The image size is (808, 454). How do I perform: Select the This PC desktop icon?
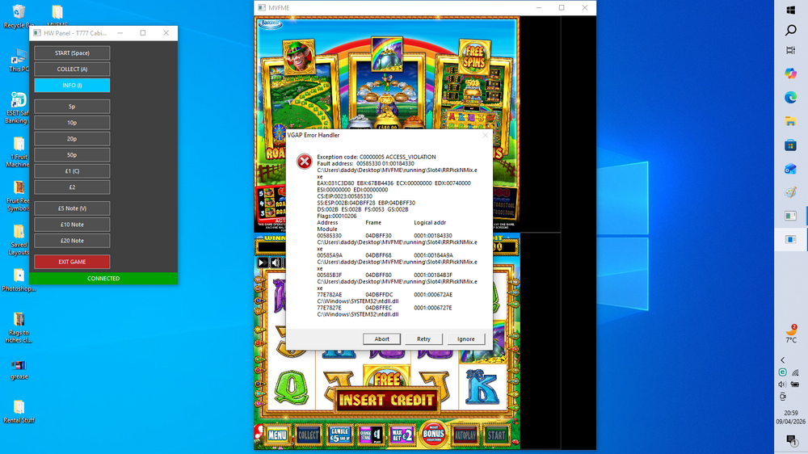click(19, 61)
